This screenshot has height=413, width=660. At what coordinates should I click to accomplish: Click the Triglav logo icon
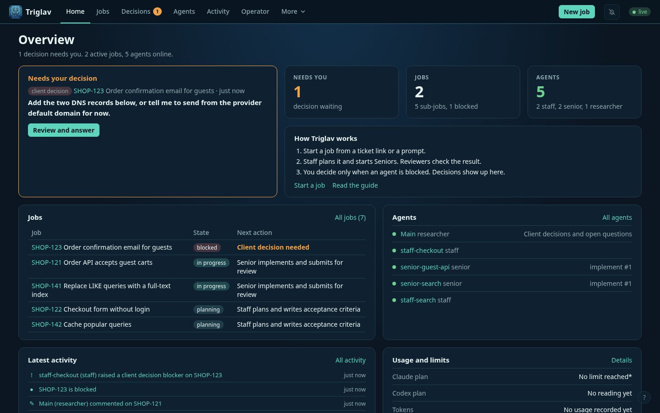(16, 12)
